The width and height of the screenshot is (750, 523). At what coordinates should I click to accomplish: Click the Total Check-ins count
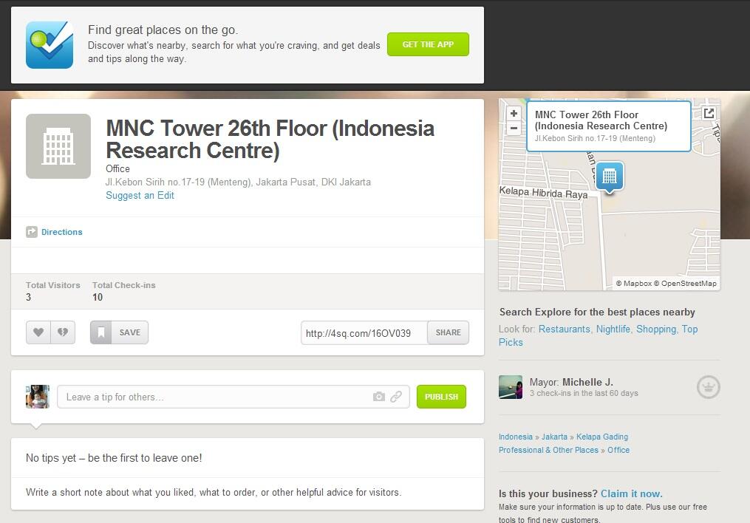[x=98, y=297]
